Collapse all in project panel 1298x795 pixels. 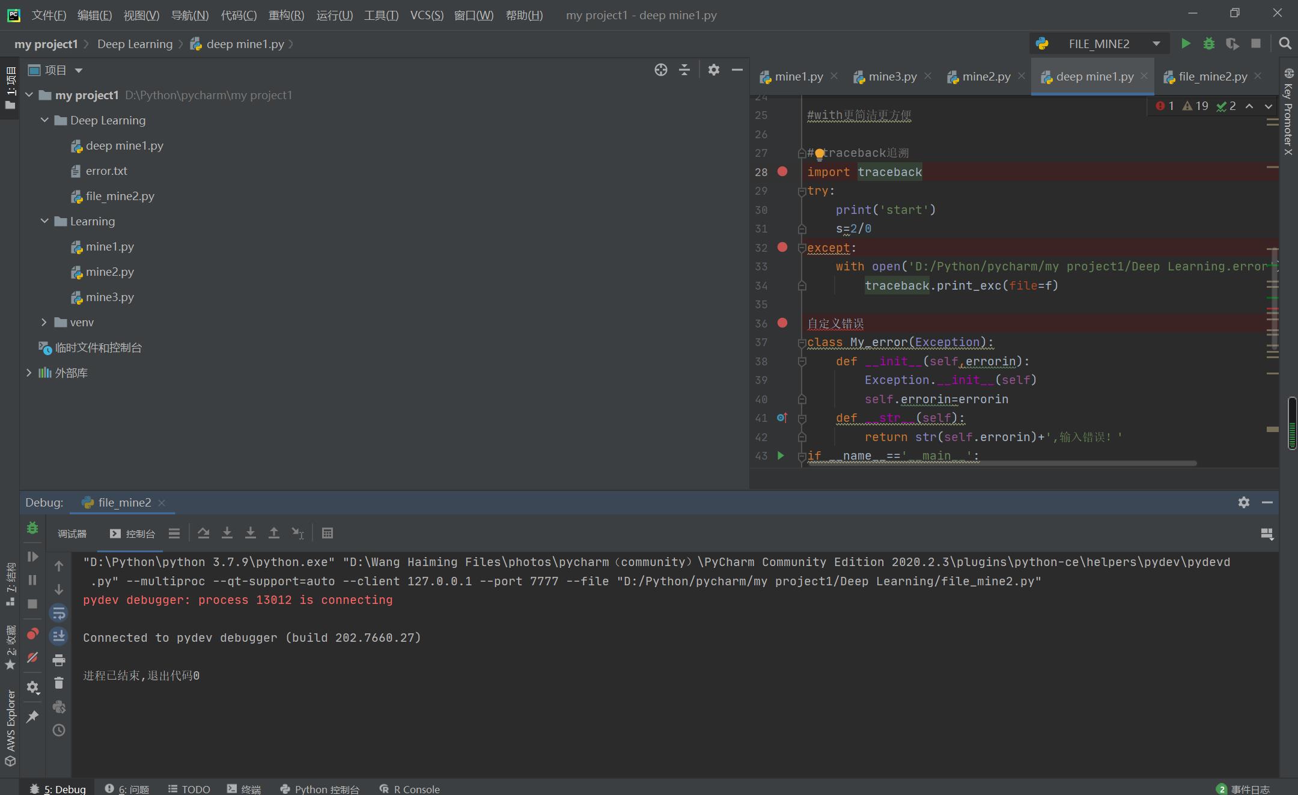tap(684, 70)
